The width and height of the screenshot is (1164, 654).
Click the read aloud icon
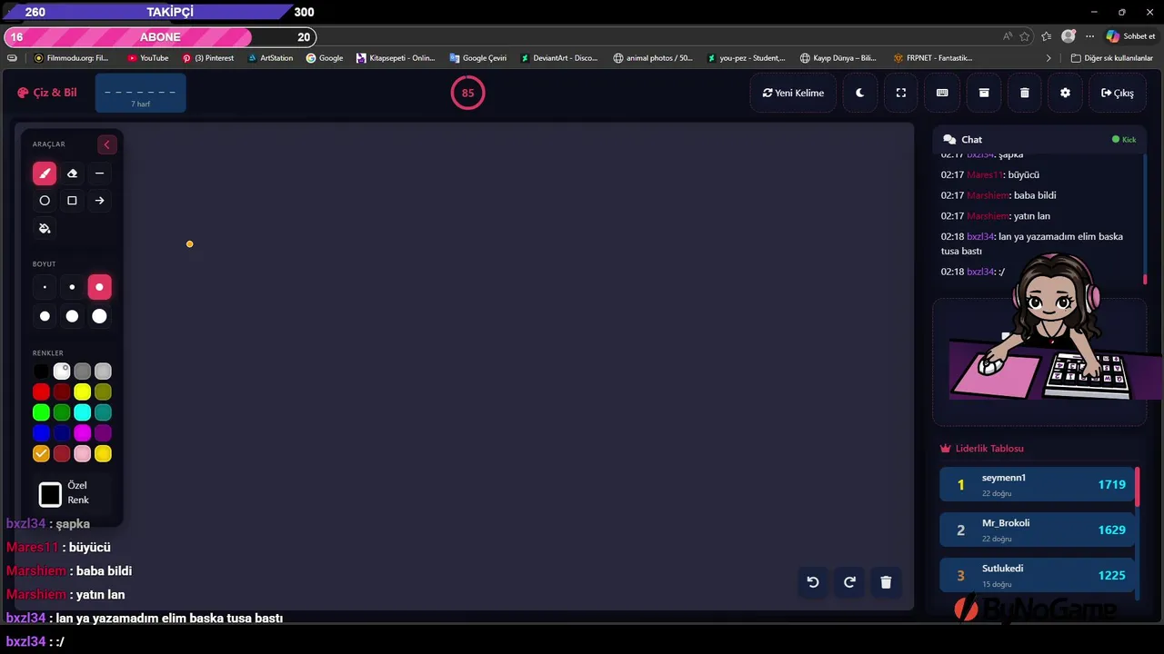pyautogui.click(x=1008, y=36)
